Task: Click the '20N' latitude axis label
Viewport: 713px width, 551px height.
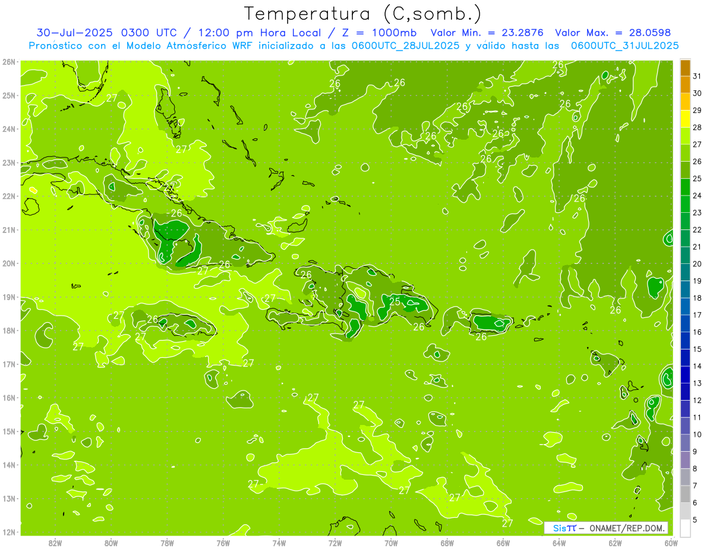Action: coord(8,263)
